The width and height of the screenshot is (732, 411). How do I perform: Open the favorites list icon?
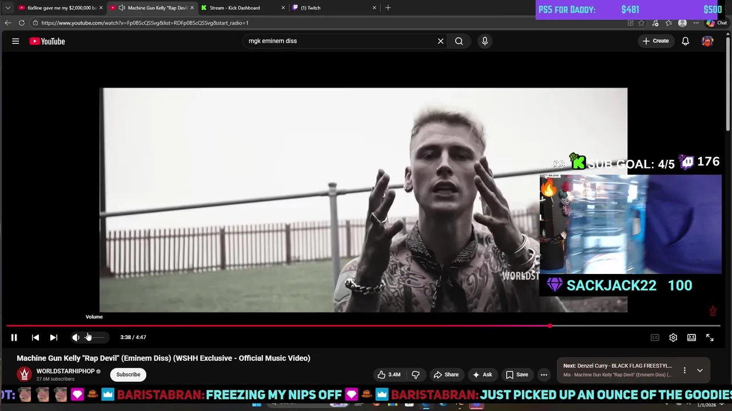point(669,23)
